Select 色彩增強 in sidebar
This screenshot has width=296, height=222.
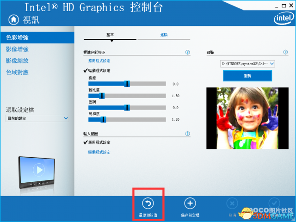click(x=37, y=37)
